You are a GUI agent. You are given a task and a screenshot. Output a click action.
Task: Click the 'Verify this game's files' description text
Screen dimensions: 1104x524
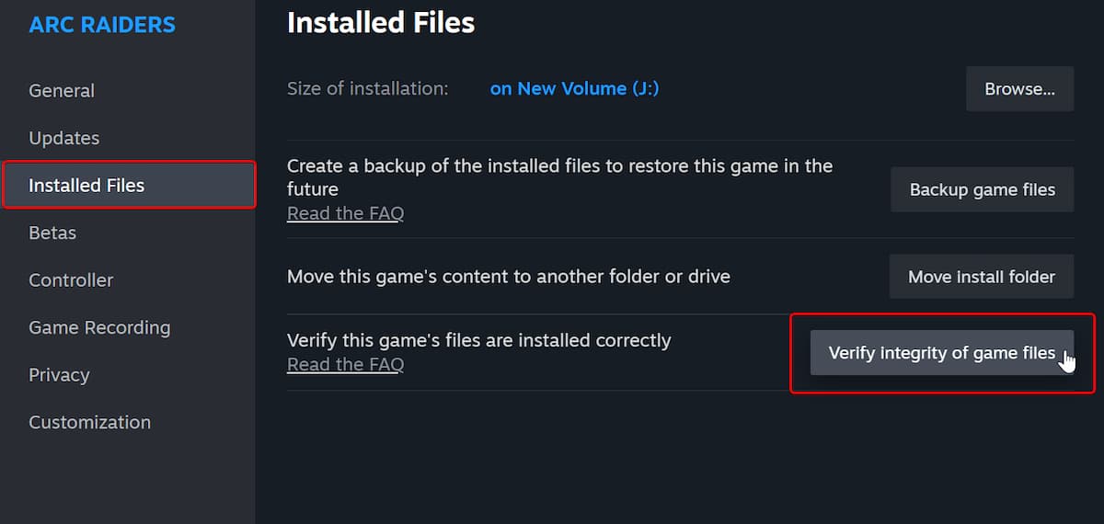478,340
